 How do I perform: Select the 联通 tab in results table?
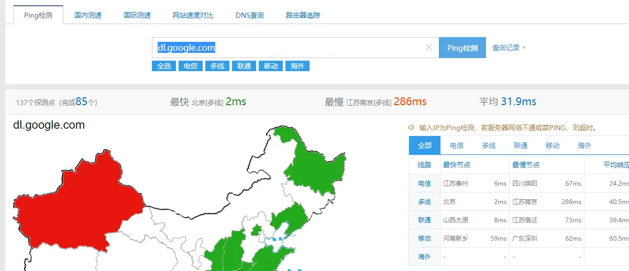tap(521, 145)
